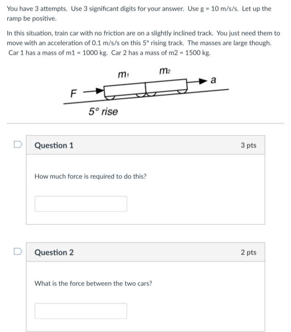
Task: Focus the Question 2 answer input box
Action: [x=81, y=311]
